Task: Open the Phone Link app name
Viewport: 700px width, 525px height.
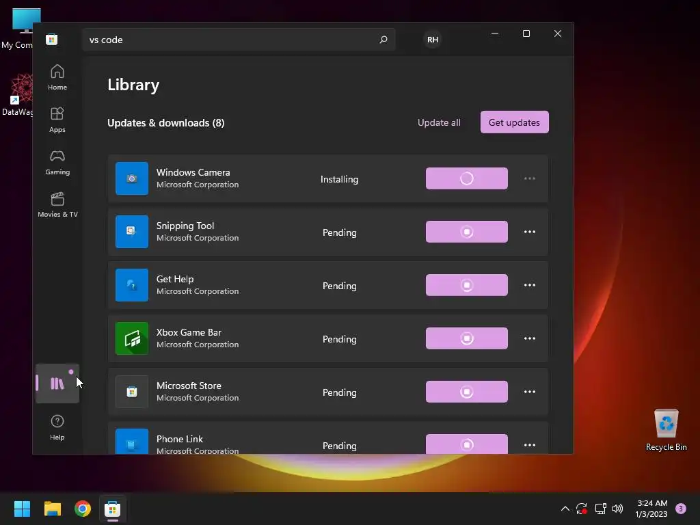Action: pyautogui.click(x=180, y=439)
